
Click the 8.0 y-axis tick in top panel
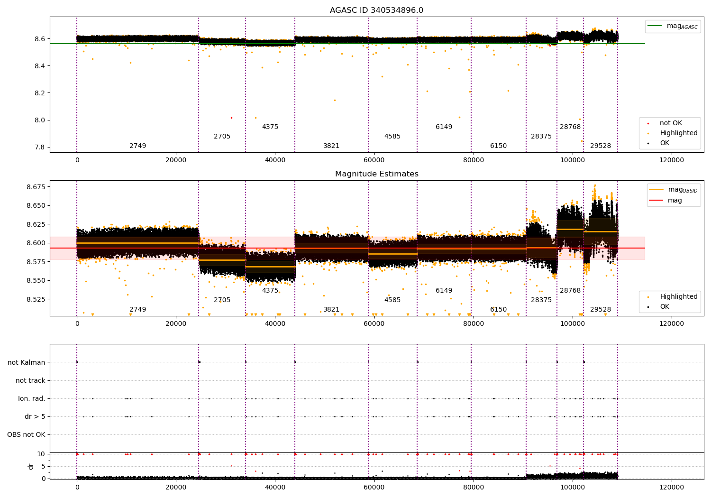[x=40, y=120]
